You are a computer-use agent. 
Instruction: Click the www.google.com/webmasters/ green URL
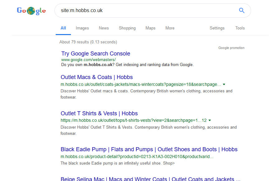(88, 60)
